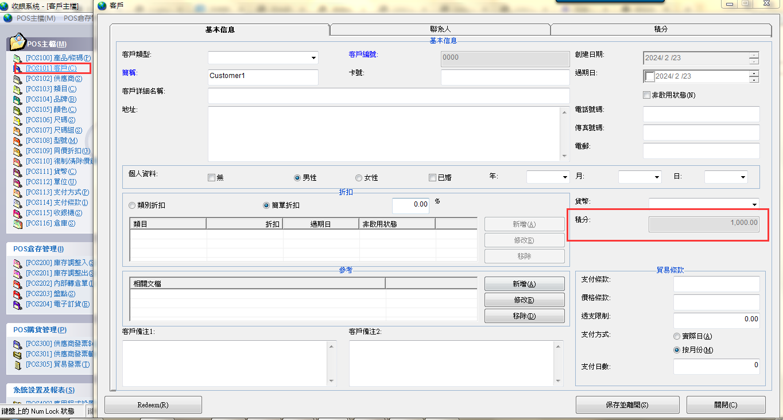
Task: Click the 關閉(C) button
Action: click(726, 405)
